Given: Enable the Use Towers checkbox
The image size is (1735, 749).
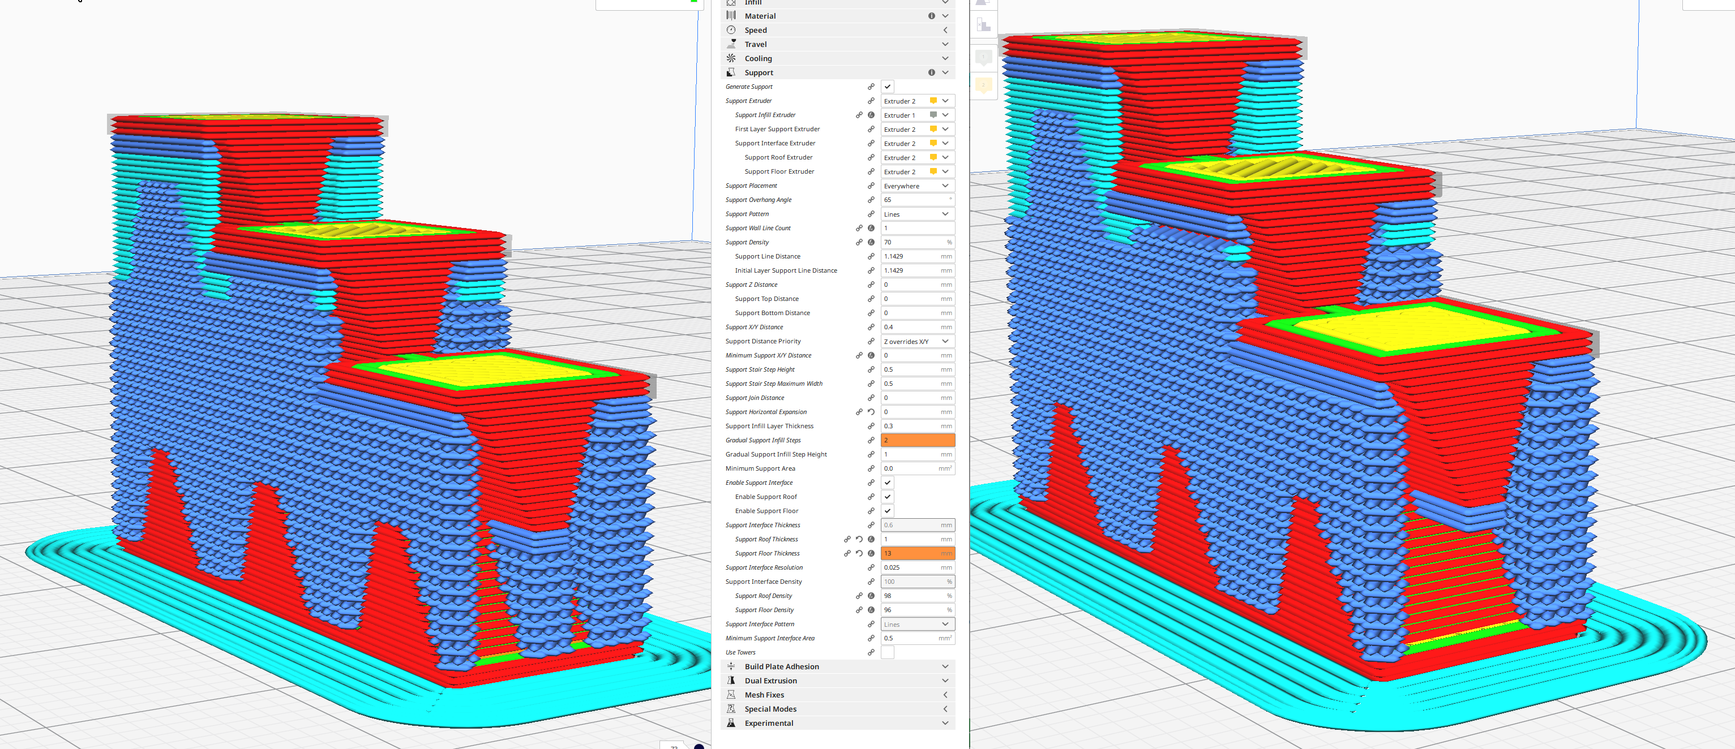Looking at the screenshot, I should point(888,652).
